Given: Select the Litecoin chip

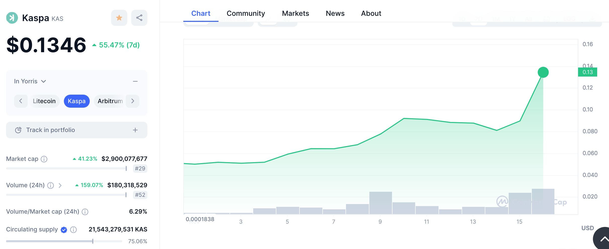Looking at the screenshot, I should click(x=44, y=101).
